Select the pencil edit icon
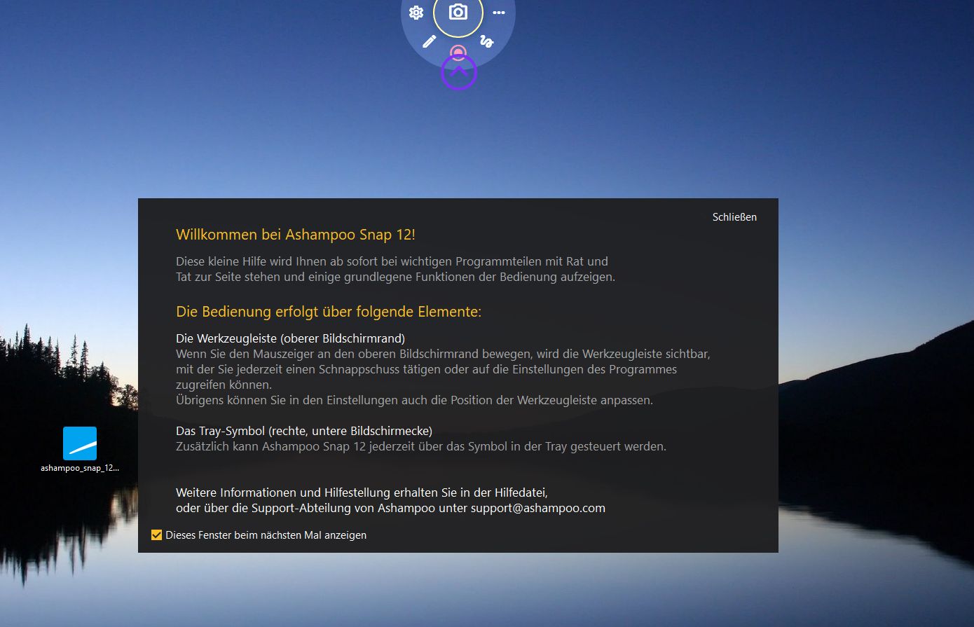Viewport: 974px width, 627px height. pos(430,41)
